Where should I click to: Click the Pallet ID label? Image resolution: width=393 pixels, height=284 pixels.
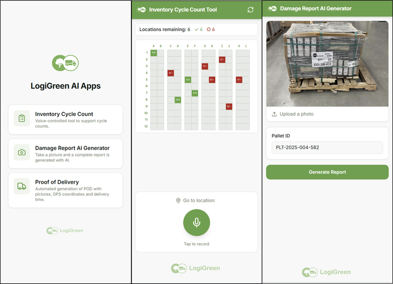click(281, 136)
